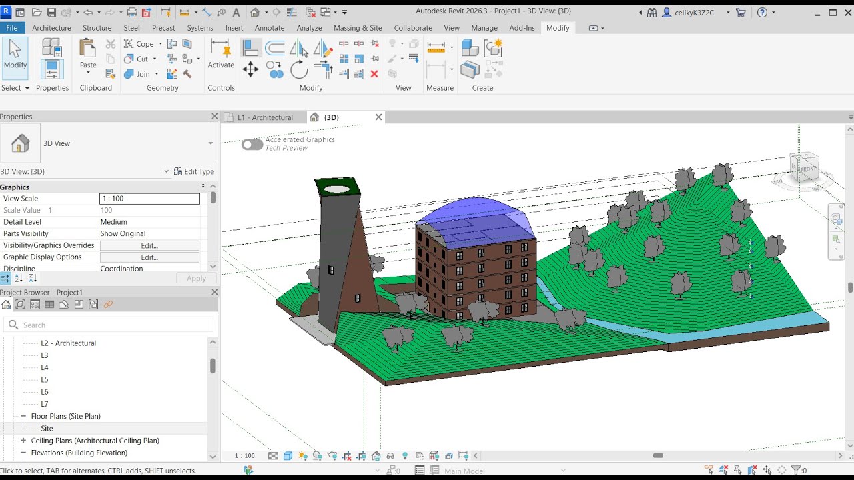Select the Modify tool arrow
The height and width of the screenshot is (480, 854).
15,58
